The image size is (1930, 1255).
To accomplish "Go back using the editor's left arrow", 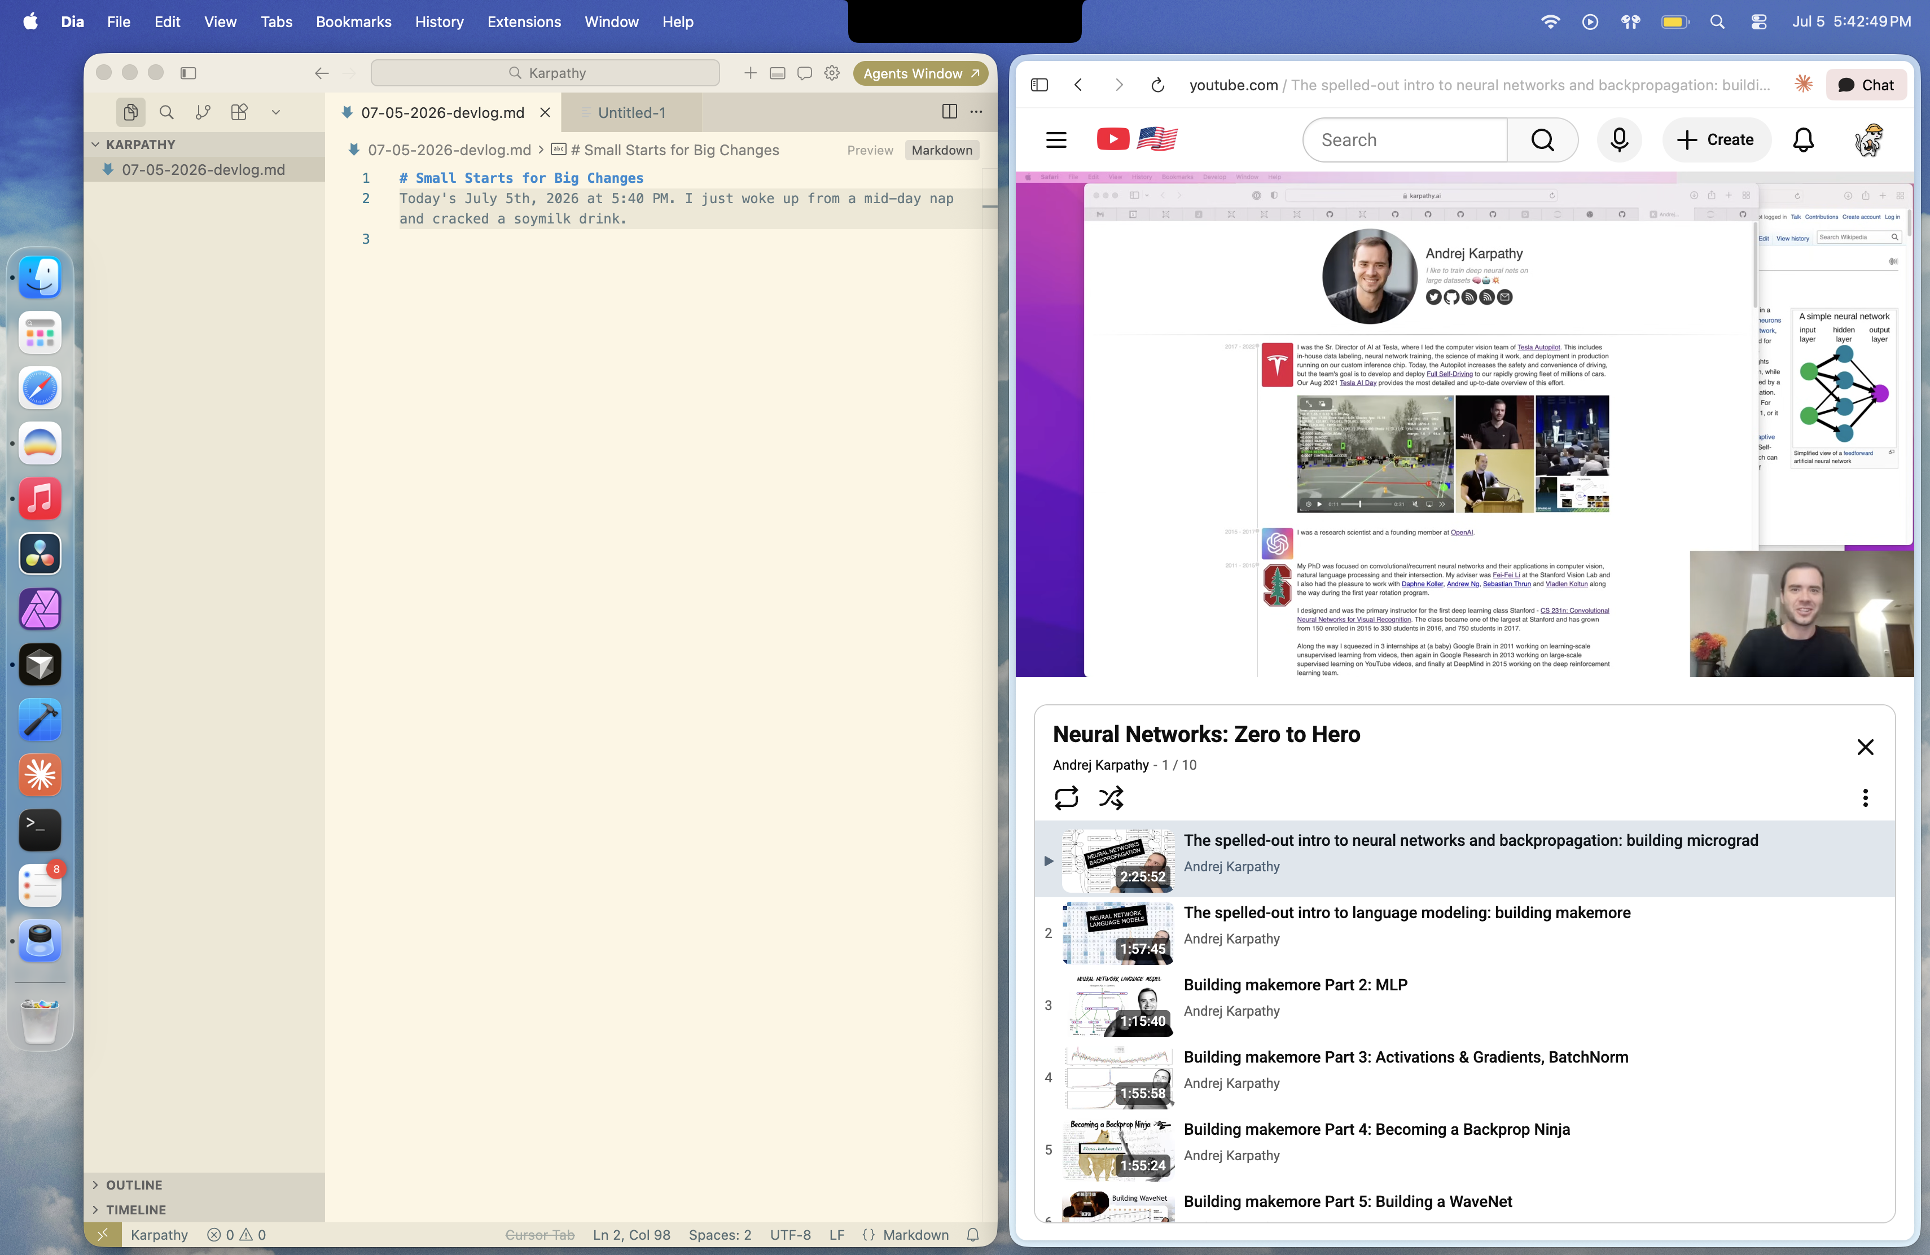I will click(x=322, y=73).
